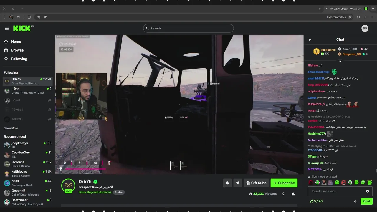Viewport: 377px width, 212px height.
Task: Focus the Kick Search field
Action: pos(188,28)
